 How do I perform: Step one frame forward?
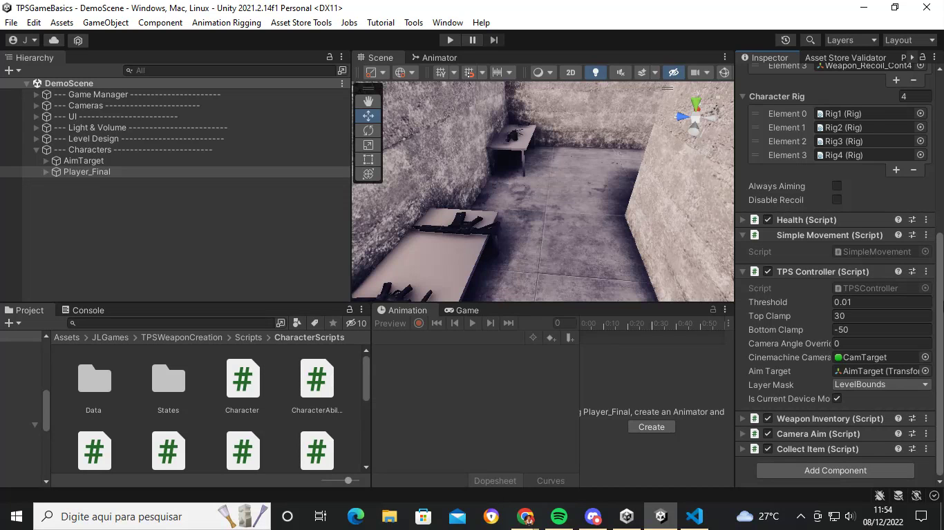pos(493,40)
